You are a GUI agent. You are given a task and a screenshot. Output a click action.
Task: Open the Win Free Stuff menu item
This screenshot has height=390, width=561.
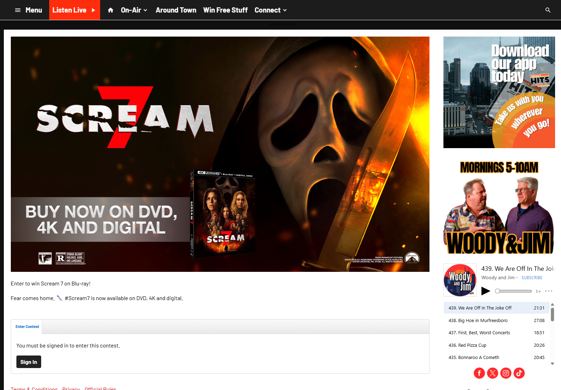tap(225, 10)
